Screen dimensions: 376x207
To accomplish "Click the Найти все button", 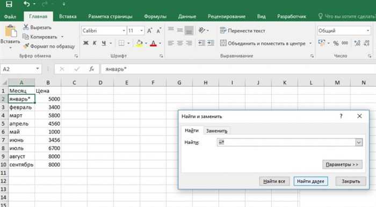I will [274, 181].
